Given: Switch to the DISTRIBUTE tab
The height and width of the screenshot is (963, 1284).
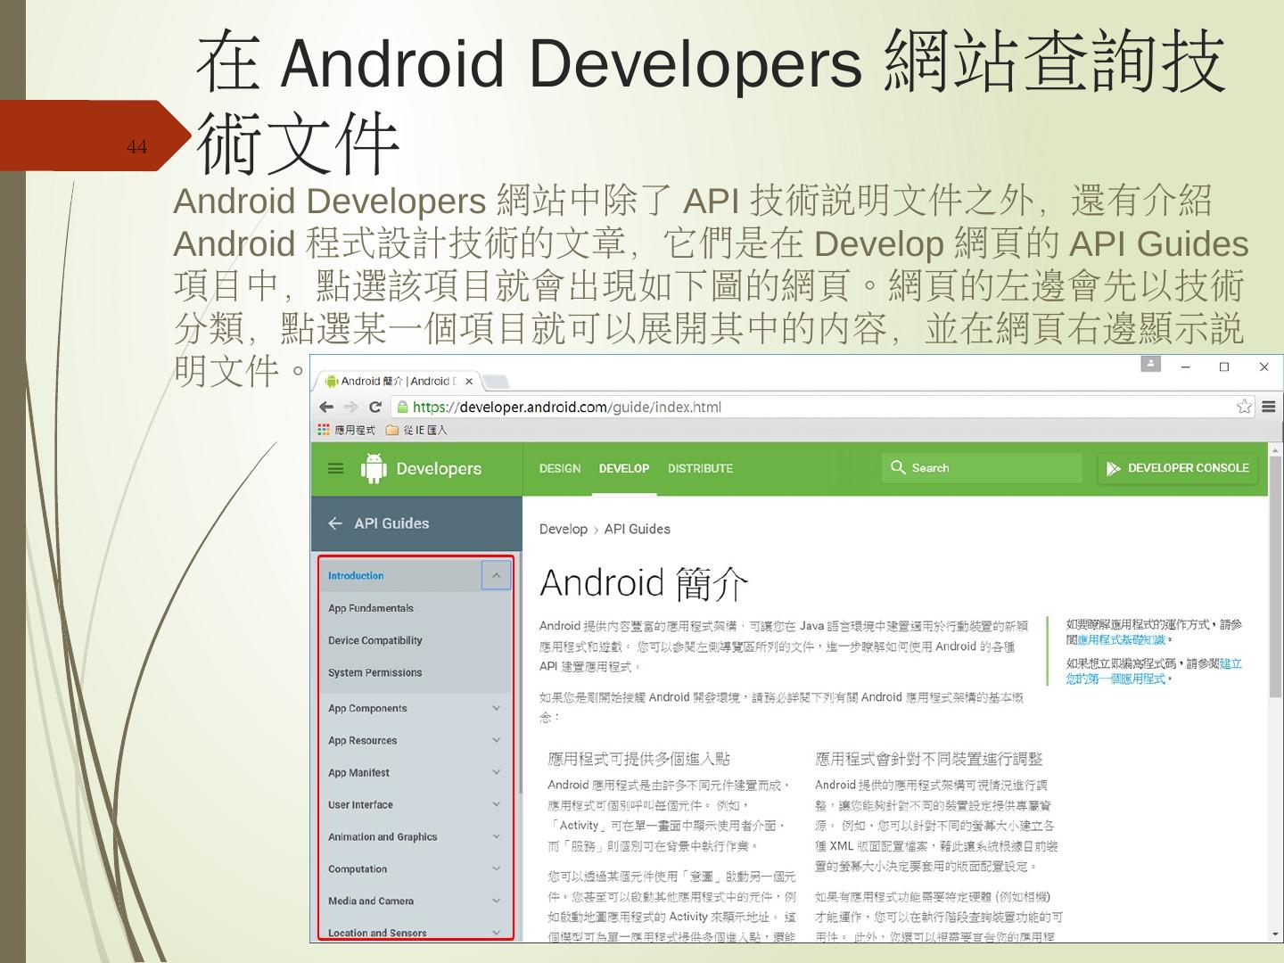Looking at the screenshot, I should tap(700, 468).
